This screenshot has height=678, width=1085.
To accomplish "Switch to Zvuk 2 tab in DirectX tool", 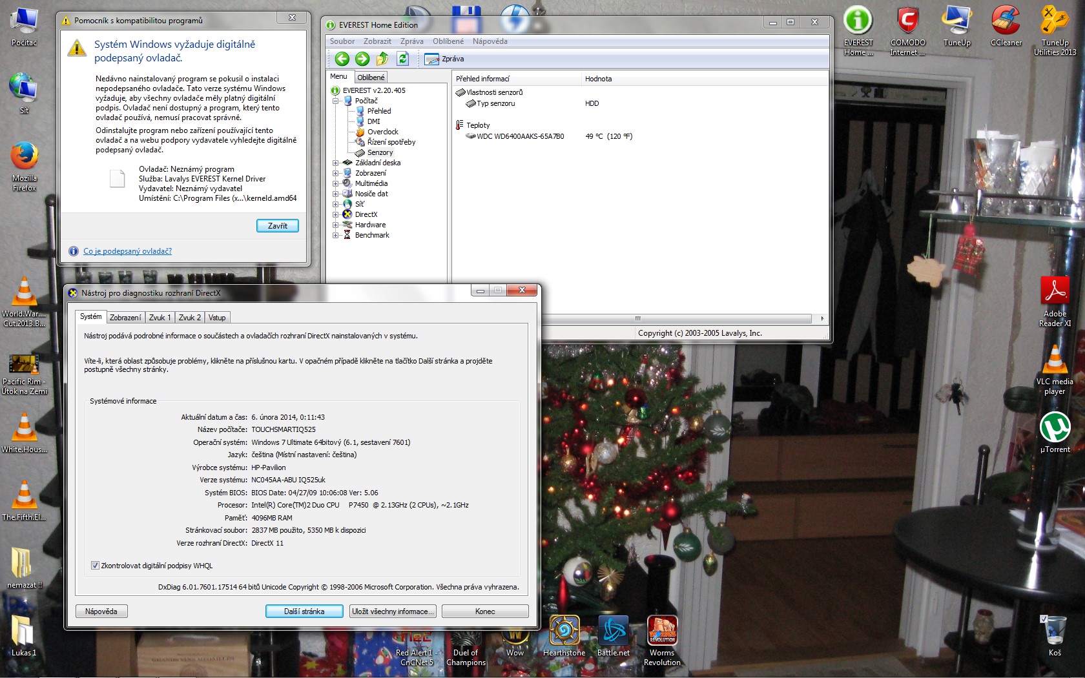I will 190,318.
